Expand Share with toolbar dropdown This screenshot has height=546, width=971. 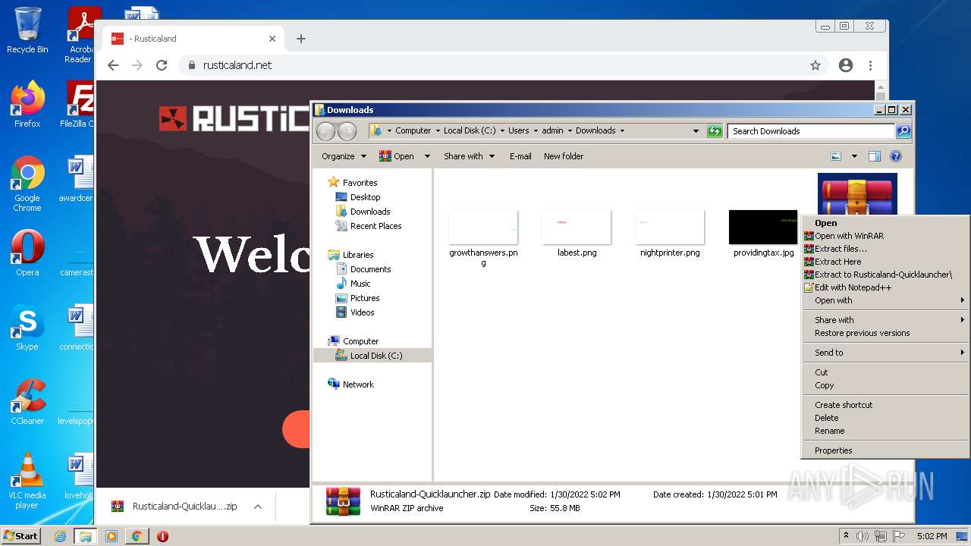(x=469, y=156)
